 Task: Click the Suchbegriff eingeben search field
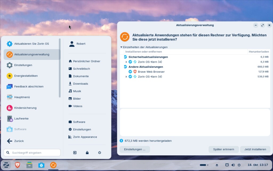pos(32,153)
